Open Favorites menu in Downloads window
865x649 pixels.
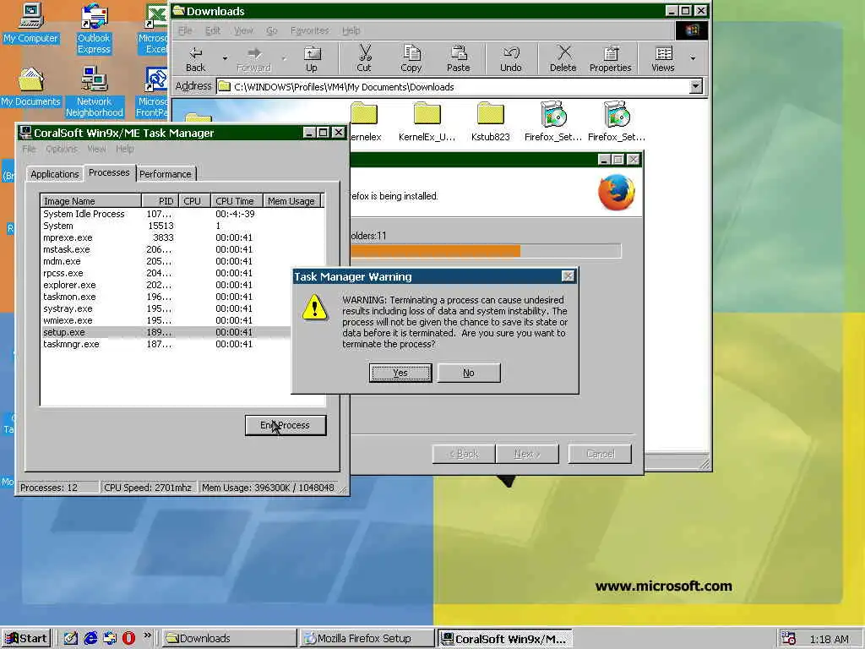309,30
